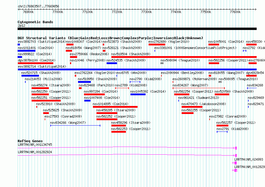The height and width of the screenshot is (187, 265).
Task: Select the nsv1008307 (Coe2014) loss bar
Action: pyautogui.click(x=70, y=45)
